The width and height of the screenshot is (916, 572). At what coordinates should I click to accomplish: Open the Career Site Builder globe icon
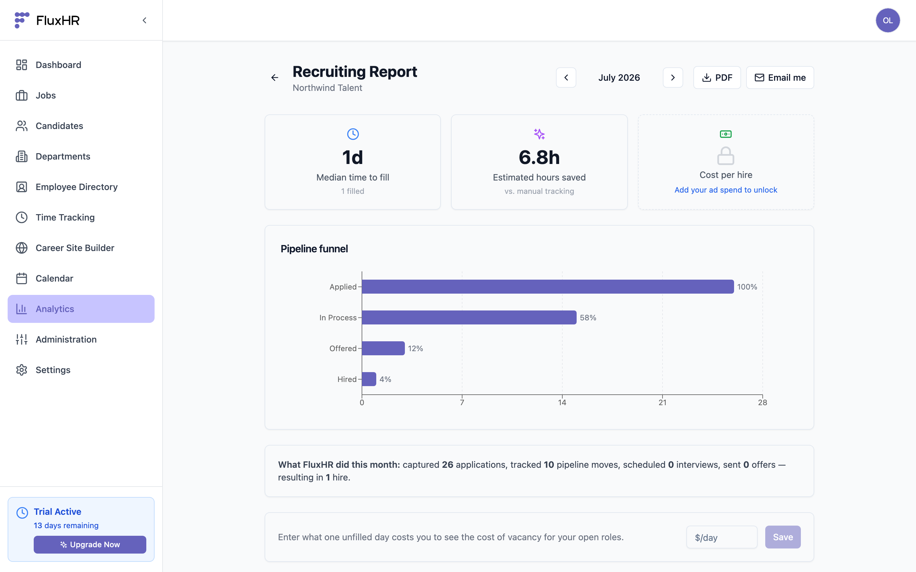coord(22,248)
